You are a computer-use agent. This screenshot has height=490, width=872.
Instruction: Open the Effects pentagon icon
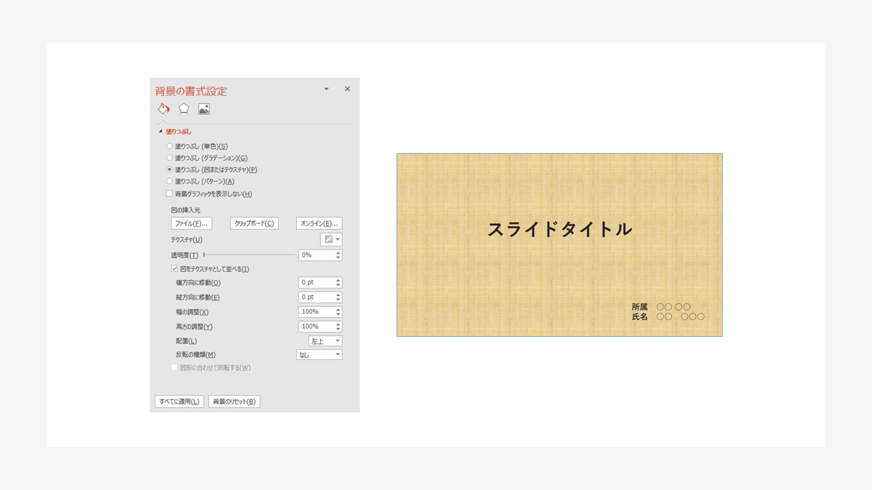click(x=183, y=108)
